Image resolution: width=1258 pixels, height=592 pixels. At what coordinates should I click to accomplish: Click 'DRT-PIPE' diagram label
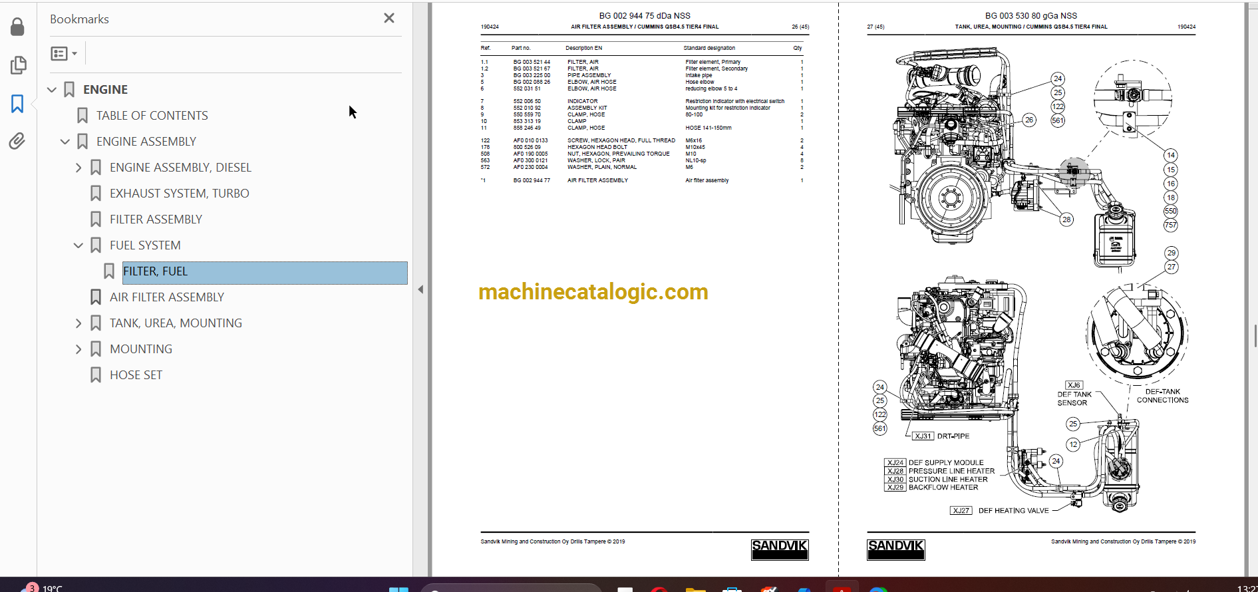(x=953, y=436)
